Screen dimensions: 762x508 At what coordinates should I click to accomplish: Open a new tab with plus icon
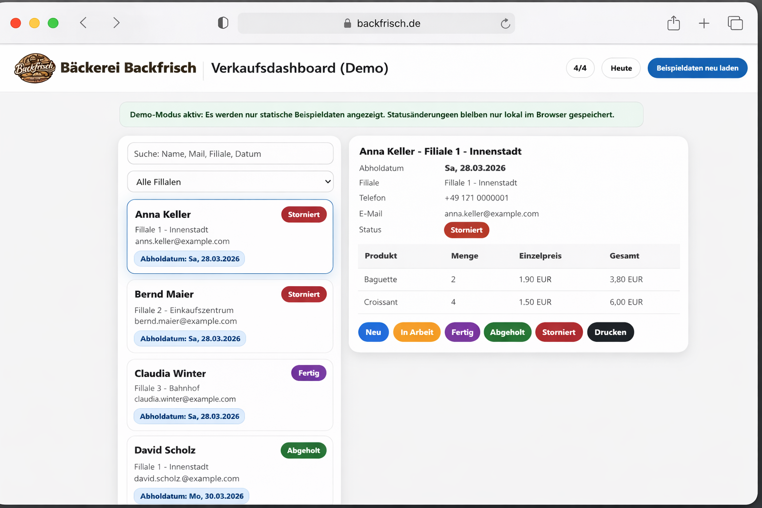(x=703, y=23)
